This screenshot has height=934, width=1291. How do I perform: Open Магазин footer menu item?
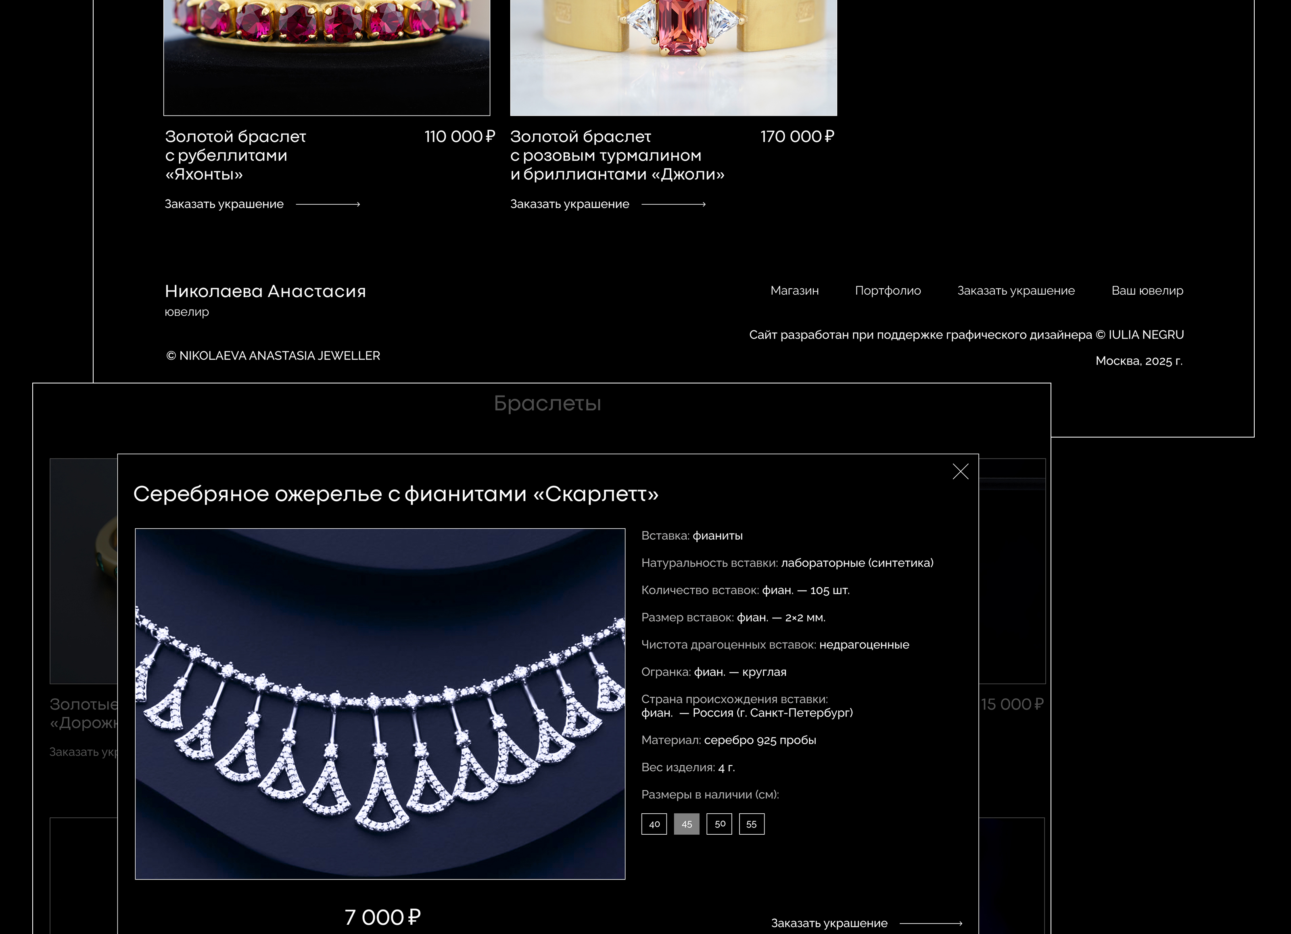pos(794,291)
